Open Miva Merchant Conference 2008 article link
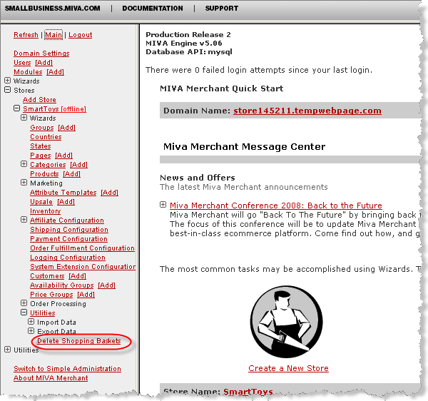 tap(276, 205)
